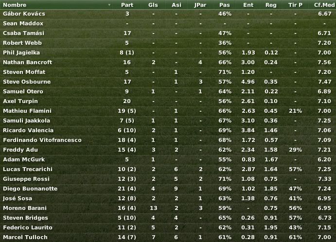Select Ferdinando Vitofrancesco's name
The height and width of the screenshot is (242, 336).
(42, 140)
